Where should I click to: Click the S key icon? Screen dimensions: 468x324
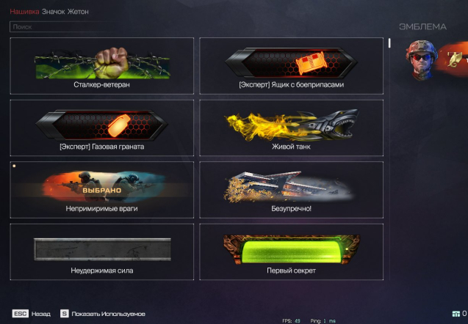[x=65, y=314]
